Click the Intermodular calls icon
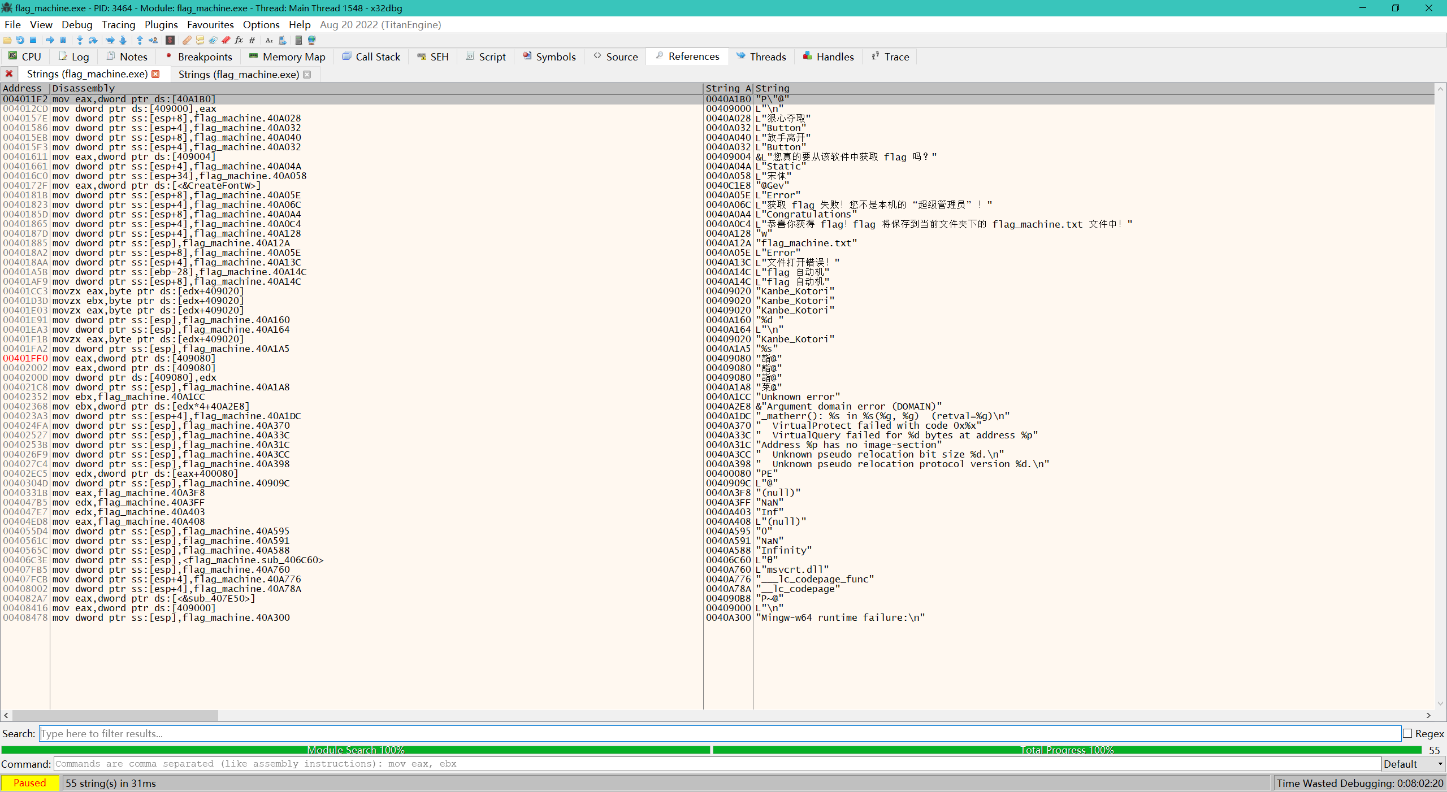This screenshot has height=792, width=1447. 282,40
